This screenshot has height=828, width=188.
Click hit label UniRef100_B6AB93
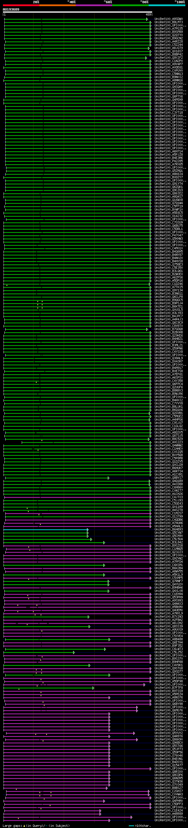169,529
